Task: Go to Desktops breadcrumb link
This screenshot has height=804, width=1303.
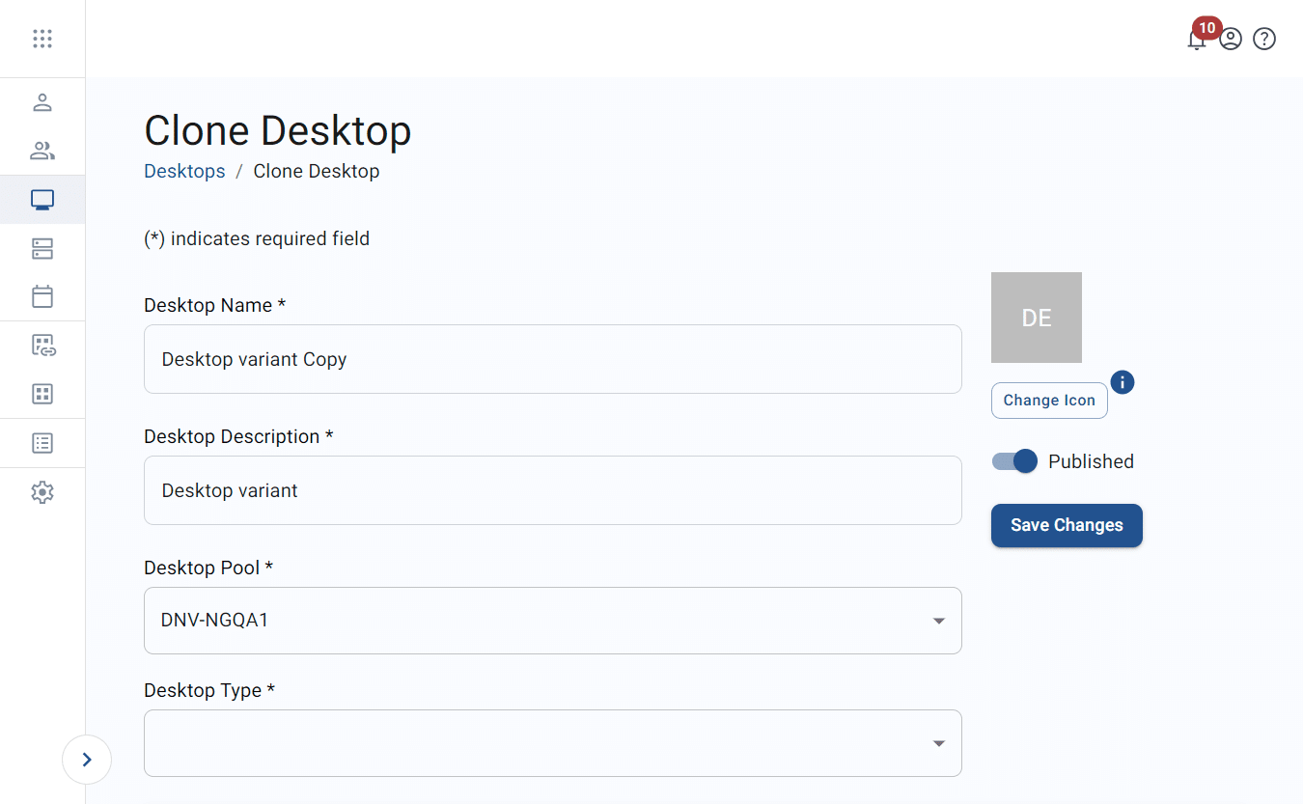Action: tap(184, 171)
